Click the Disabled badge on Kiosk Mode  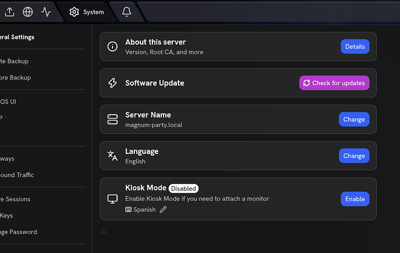[x=183, y=189]
